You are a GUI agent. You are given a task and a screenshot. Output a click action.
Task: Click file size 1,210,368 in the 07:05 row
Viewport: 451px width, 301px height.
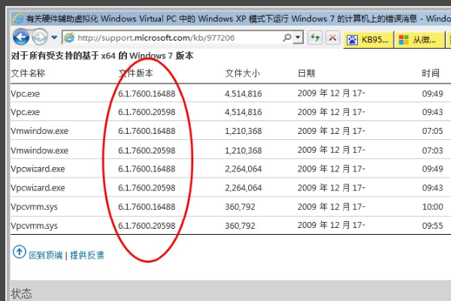244,131
